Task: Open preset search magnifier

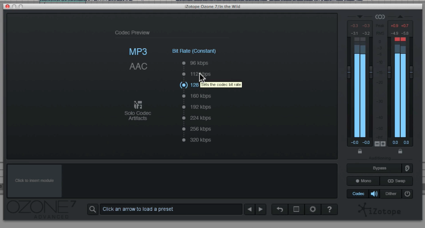Action: tap(92, 209)
